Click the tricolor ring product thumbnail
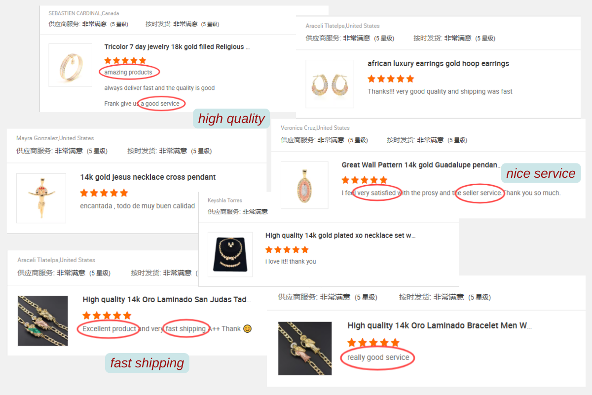This screenshot has width=592, height=395. [x=70, y=65]
